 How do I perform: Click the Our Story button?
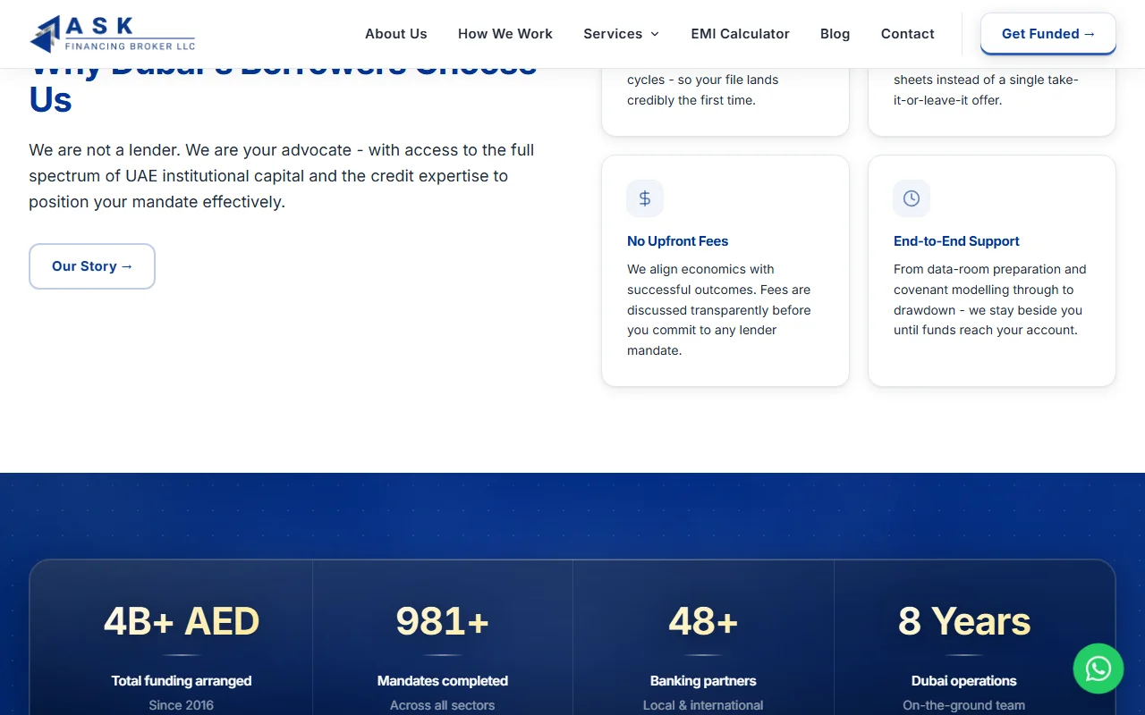point(92,266)
